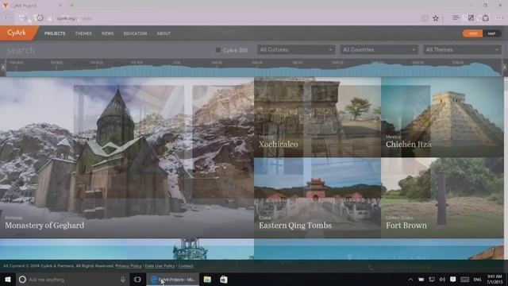508x286 pixels.
Task: Open the volume tray icon
Action: point(442,280)
